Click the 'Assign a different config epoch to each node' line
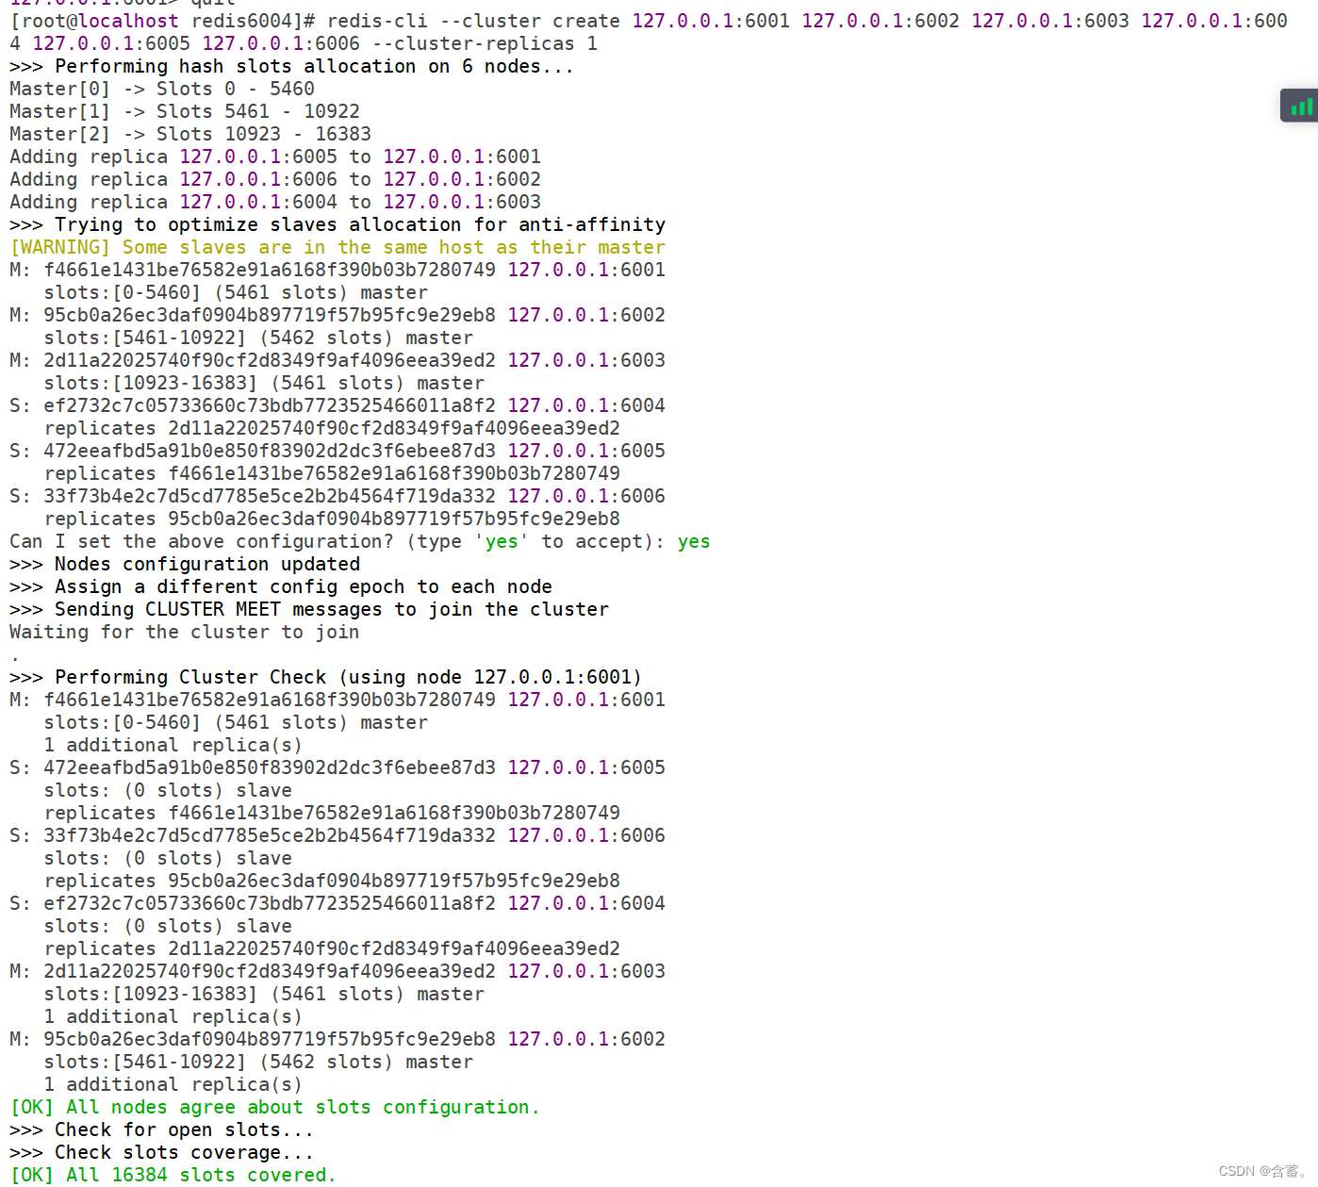1318x1187 pixels. [281, 586]
